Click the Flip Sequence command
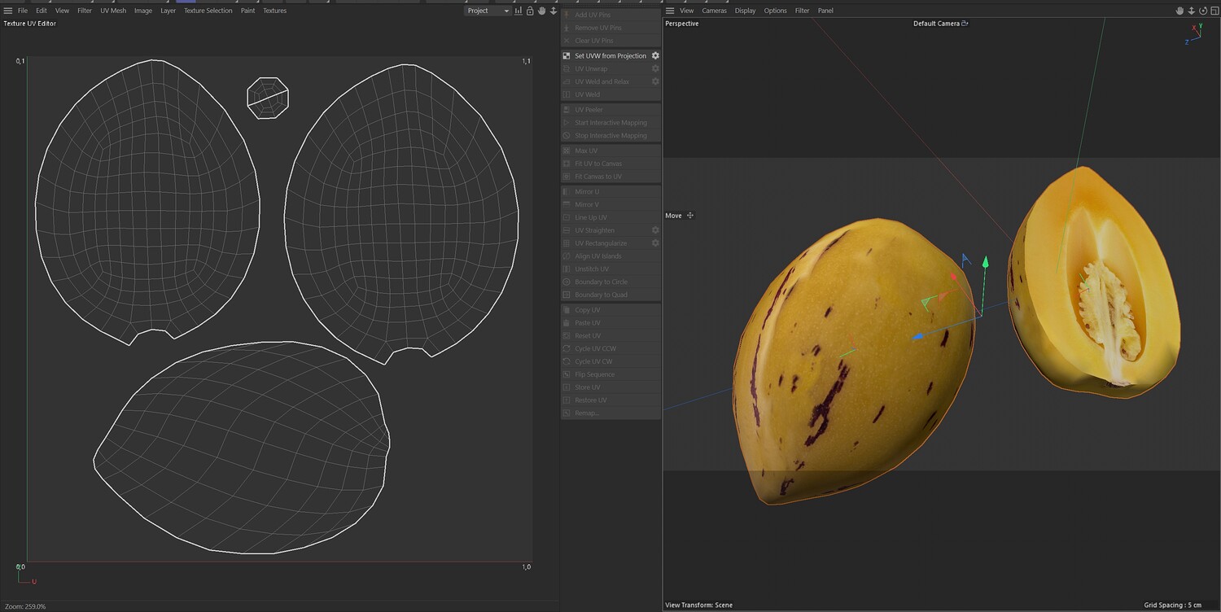This screenshot has height=612, width=1221. click(x=610, y=374)
